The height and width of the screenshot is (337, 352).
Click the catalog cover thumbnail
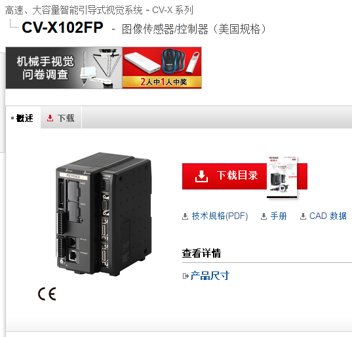282,178
